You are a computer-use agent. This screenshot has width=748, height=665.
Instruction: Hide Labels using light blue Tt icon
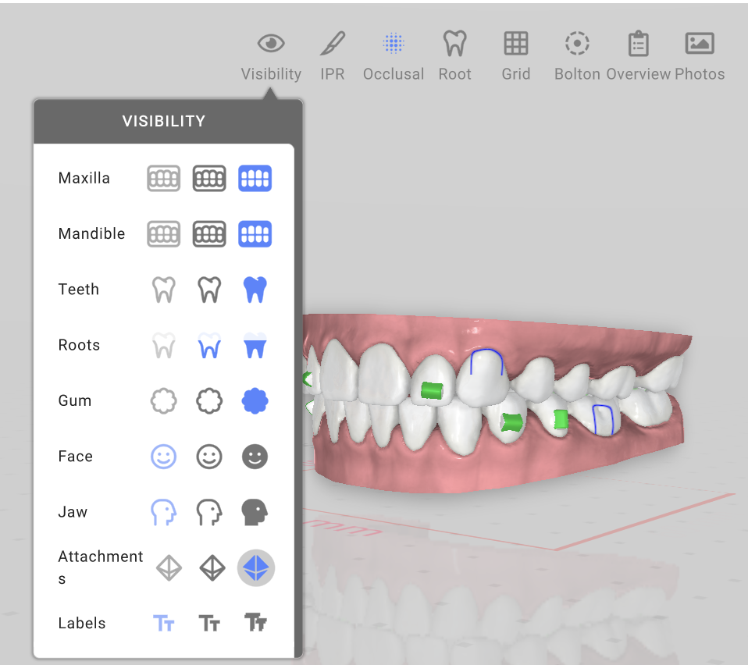[x=164, y=623]
